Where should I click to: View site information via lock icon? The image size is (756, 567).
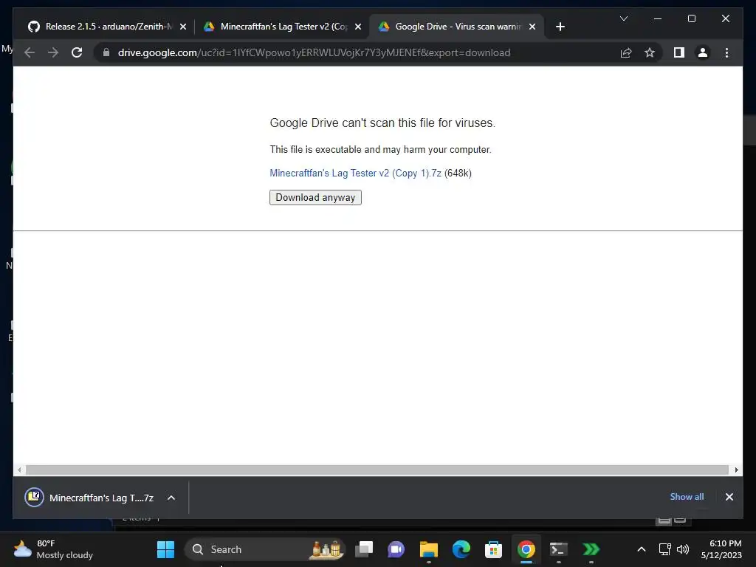click(x=106, y=52)
